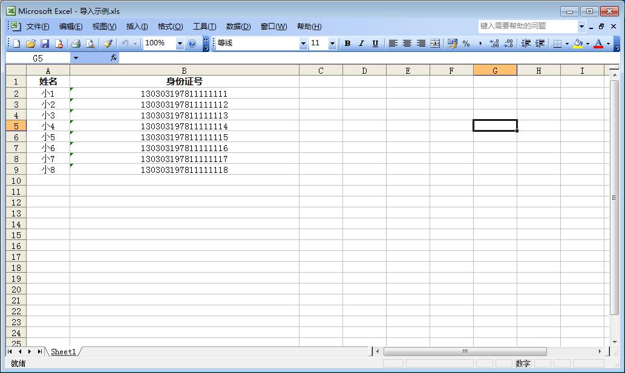This screenshot has height=373, width=625.
Task: Expand the Name Box dropdown arrow
Action: tap(76, 58)
